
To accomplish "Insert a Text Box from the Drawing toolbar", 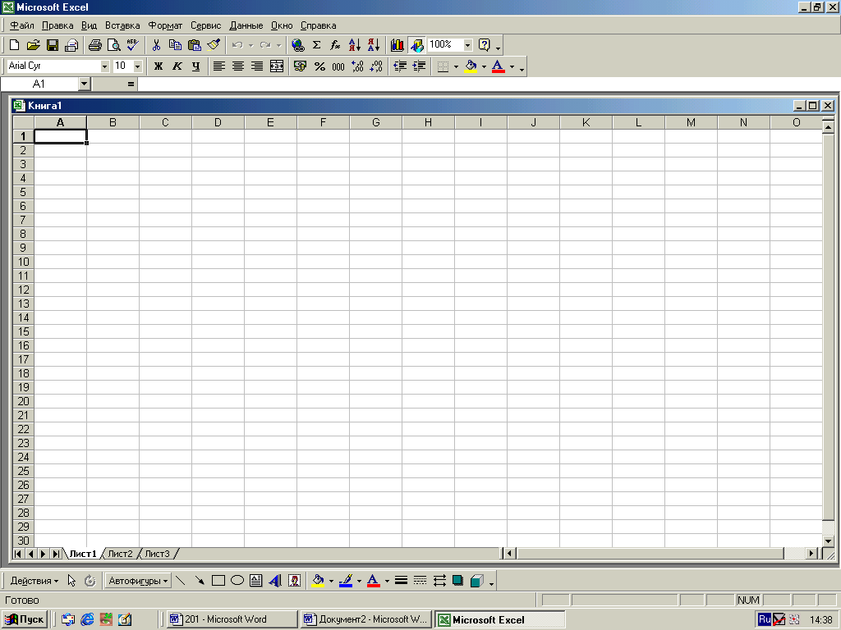I will point(256,581).
